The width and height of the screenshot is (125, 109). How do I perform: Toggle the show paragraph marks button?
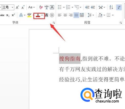point(119,7)
